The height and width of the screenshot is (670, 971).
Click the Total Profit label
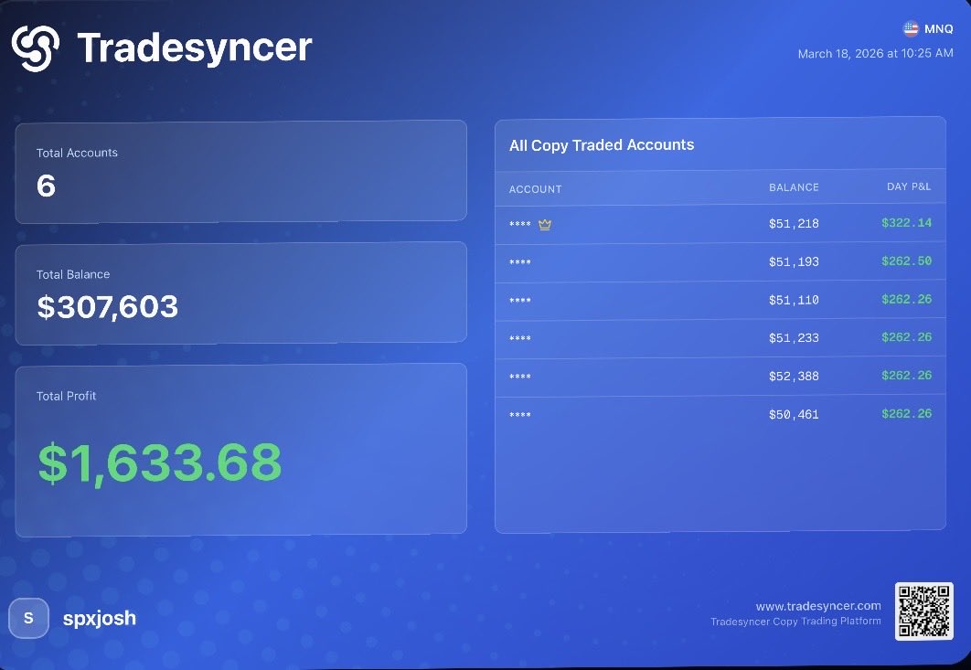66,396
